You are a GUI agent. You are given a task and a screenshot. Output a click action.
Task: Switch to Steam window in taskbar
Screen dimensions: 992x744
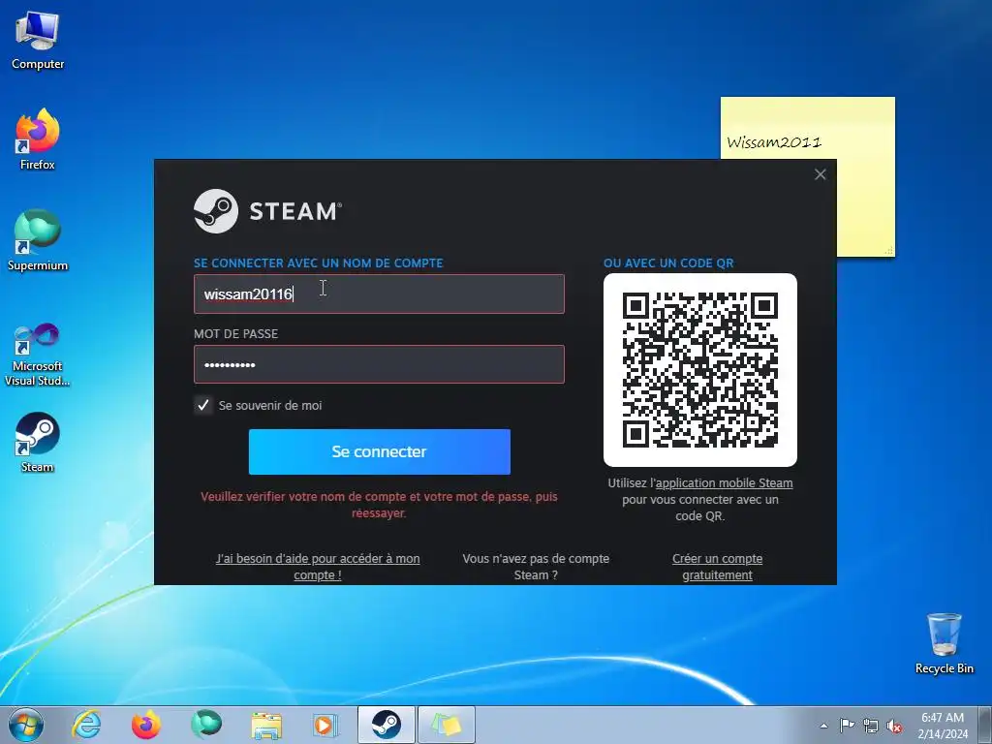[386, 725]
